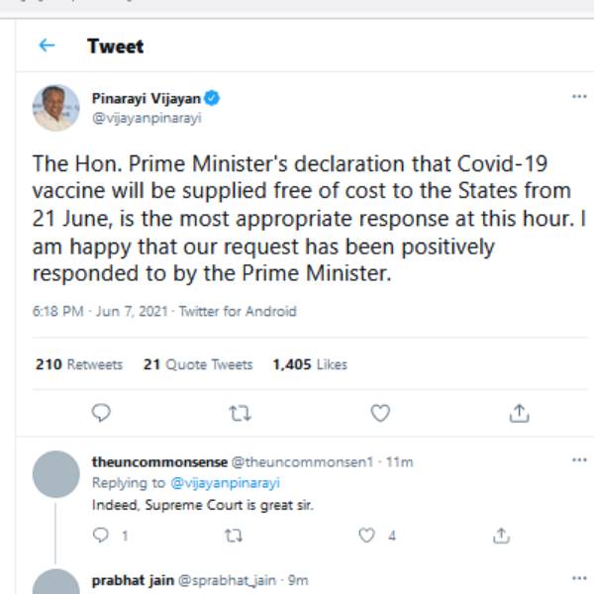The width and height of the screenshot is (594, 594).
Task: Like theuncommonsense's reply
Action: tap(367, 536)
